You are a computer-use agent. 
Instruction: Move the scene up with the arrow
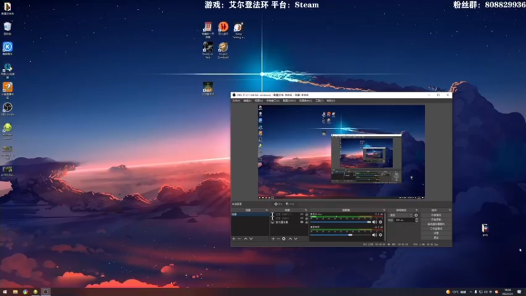pyautogui.click(x=245, y=239)
